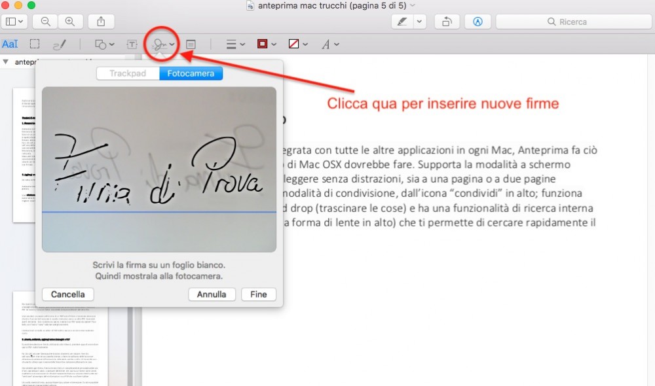Click the Share button

(101, 21)
